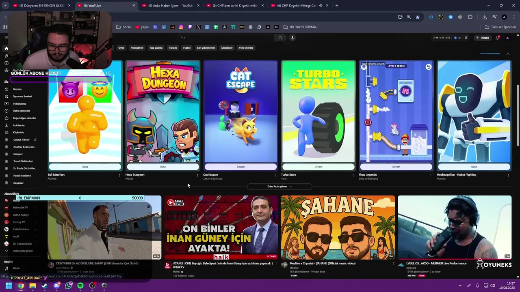Show hidden system tray icons
520x292 pixels.
coord(460,286)
